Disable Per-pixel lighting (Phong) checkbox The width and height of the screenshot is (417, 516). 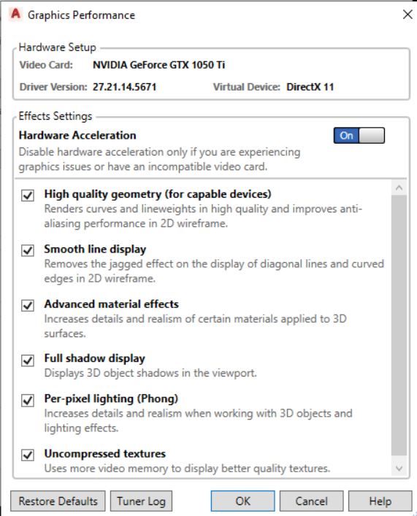coord(28,400)
